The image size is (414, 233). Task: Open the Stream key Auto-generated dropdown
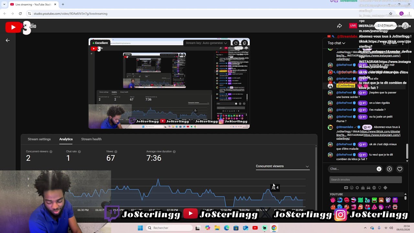(x=206, y=43)
